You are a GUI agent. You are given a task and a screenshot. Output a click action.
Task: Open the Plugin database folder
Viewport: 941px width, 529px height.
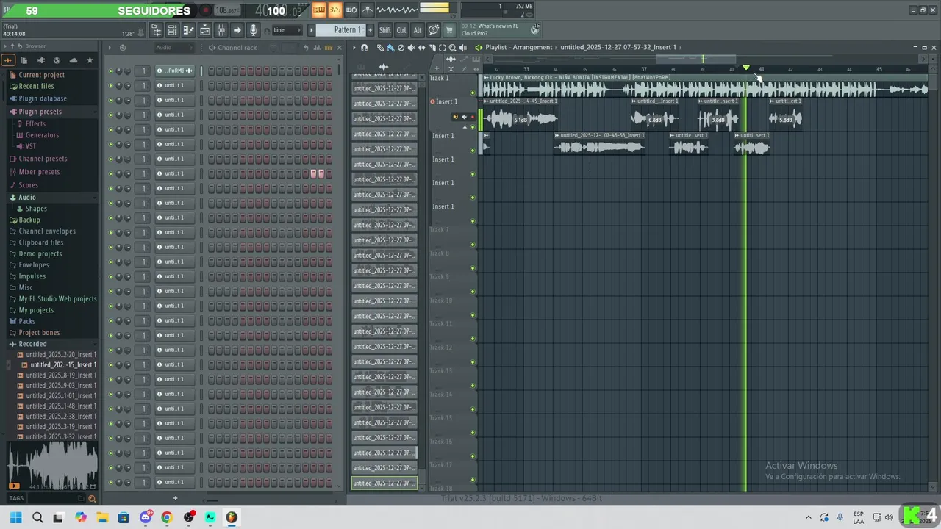coord(43,98)
